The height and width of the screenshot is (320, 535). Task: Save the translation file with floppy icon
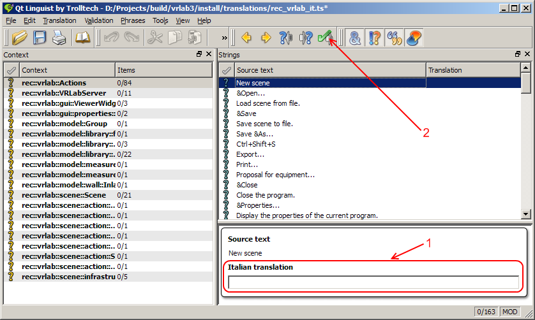pyautogui.click(x=40, y=38)
